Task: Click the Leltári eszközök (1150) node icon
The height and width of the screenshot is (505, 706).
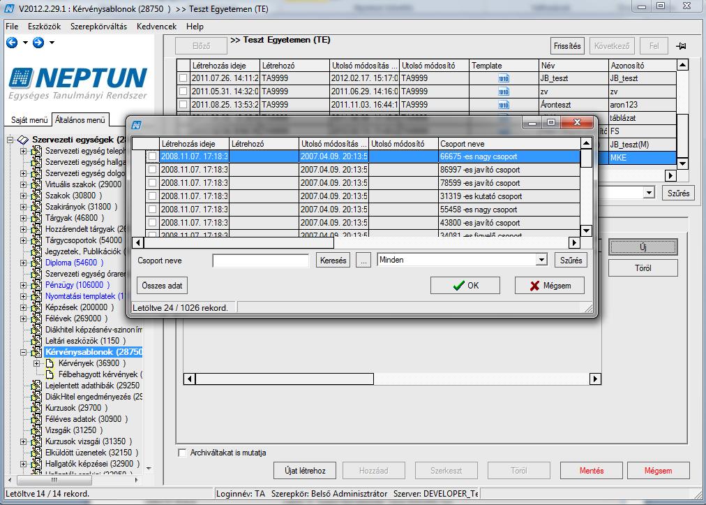Action: pos(36,341)
